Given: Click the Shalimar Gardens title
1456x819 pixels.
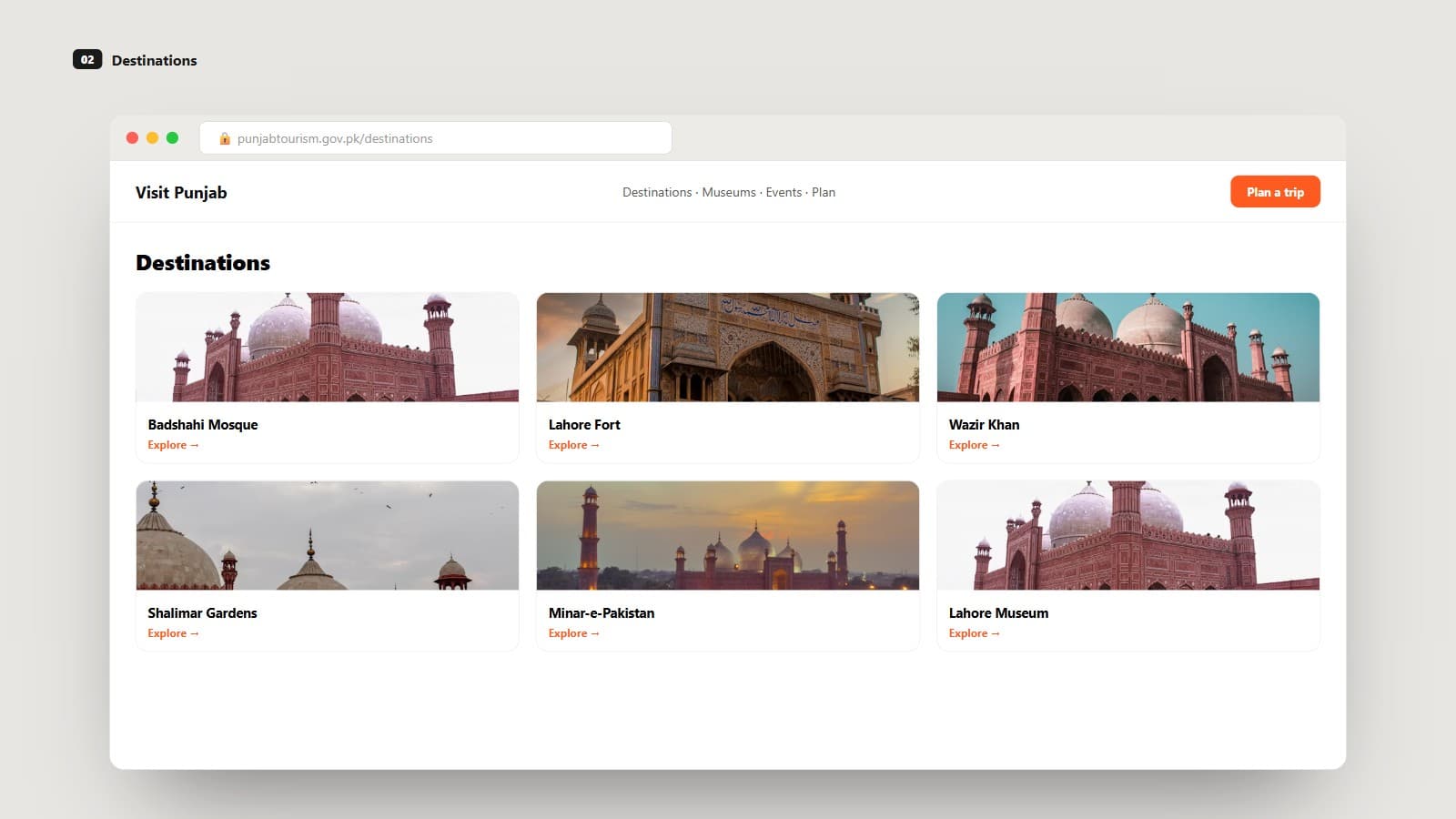Looking at the screenshot, I should pyautogui.click(x=202, y=613).
